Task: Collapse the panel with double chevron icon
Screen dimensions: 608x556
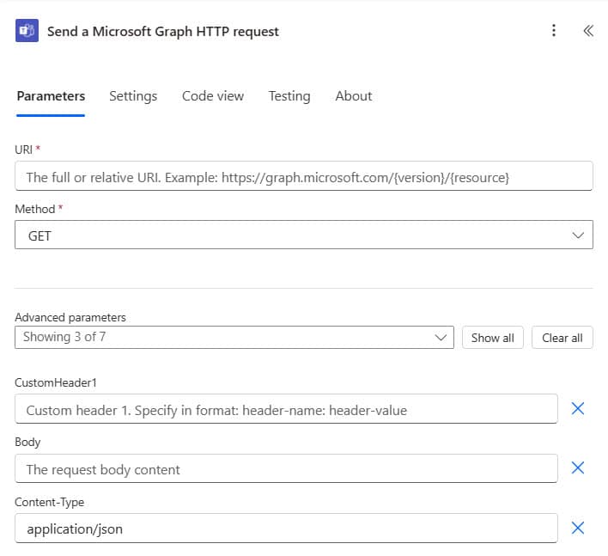Action: click(588, 31)
